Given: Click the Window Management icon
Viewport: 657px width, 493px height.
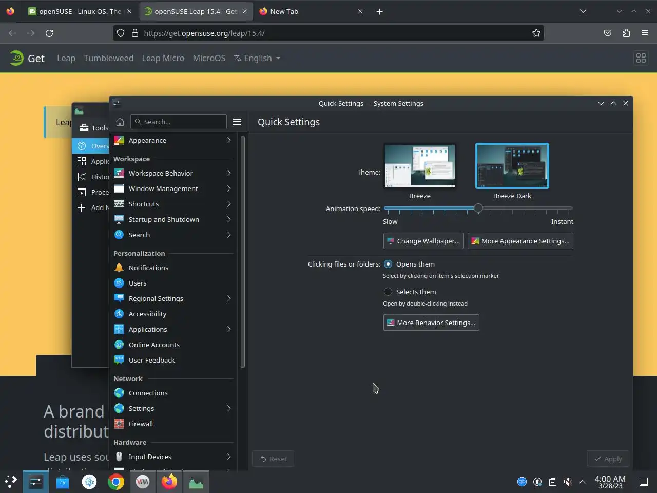Looking at the screenshot, I should click(119, 188).
